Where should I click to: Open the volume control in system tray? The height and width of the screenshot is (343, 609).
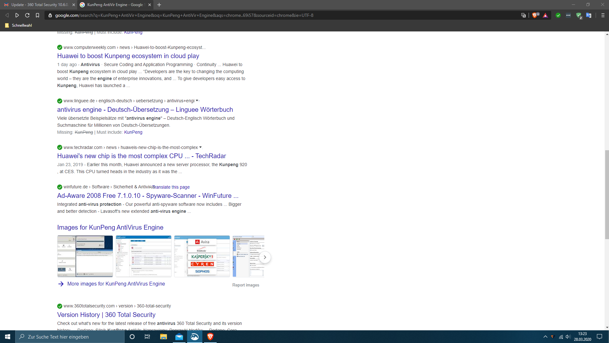[x=568, y=337]
